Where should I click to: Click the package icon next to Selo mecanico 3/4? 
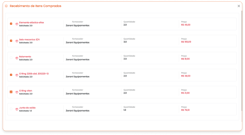coord(17,41)
